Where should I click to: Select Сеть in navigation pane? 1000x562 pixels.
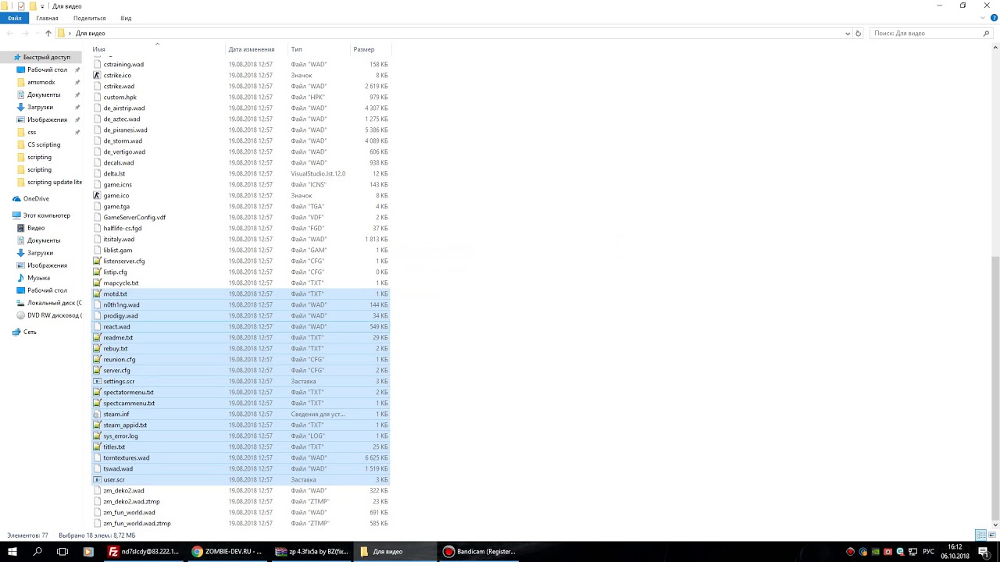point(30,332)
